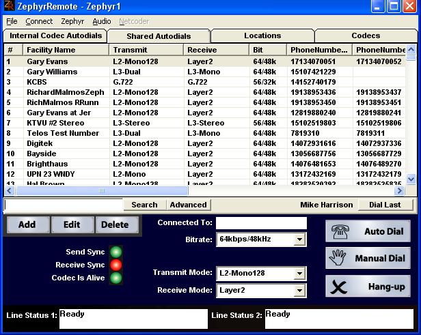Select the KTVU #2 Stereo row
This screenshot has height=335, width=421.
click(x=204, y=123)
